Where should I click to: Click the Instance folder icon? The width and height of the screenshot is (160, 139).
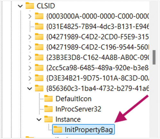48,119
